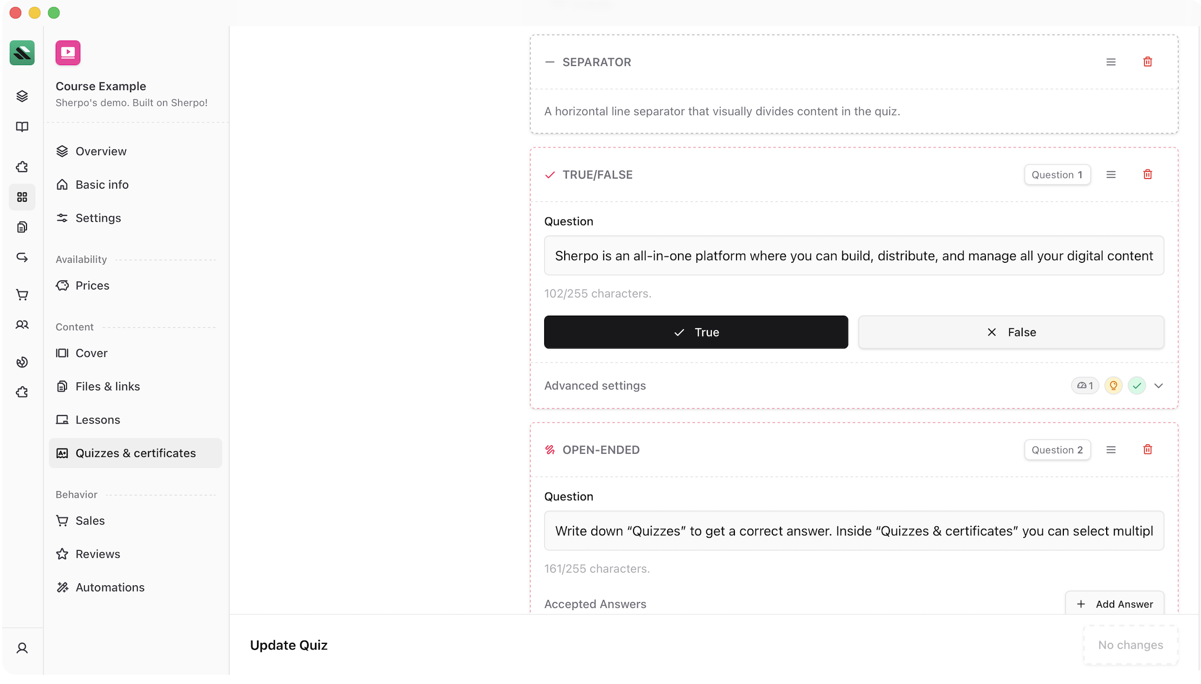Click the user profile icon at bottom left
The height and width of the screenshot is (684, 1201).
pyautogui.click(x=22, y=648)
